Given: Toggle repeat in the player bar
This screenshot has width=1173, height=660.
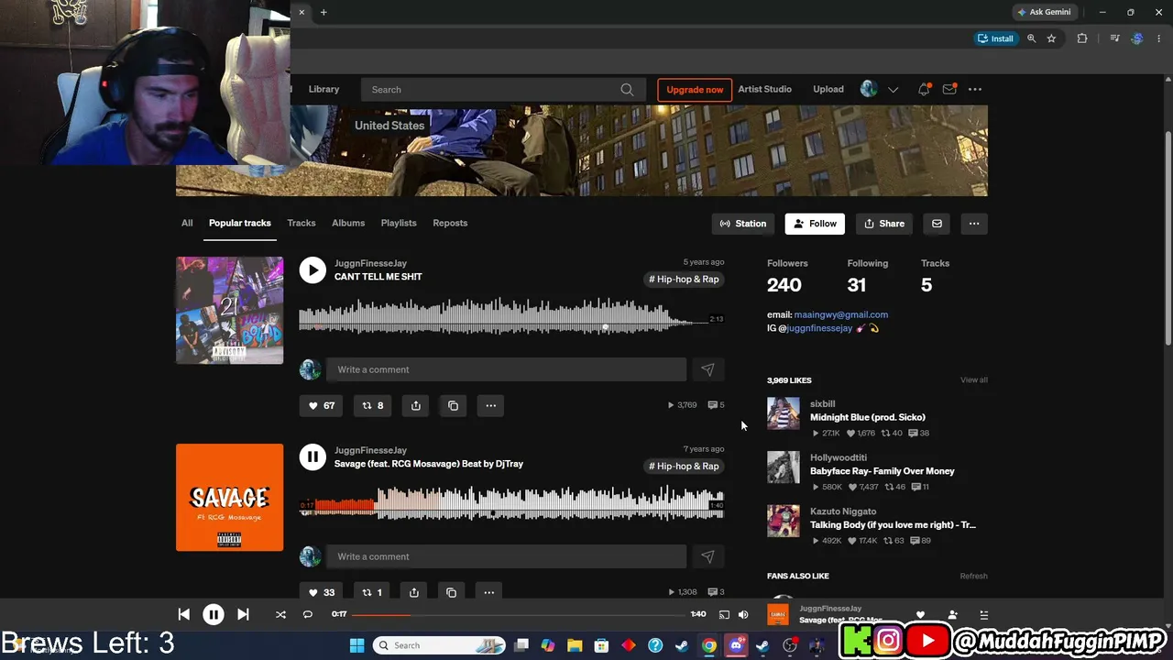Looking at the screenshot, I should point(308,614).
